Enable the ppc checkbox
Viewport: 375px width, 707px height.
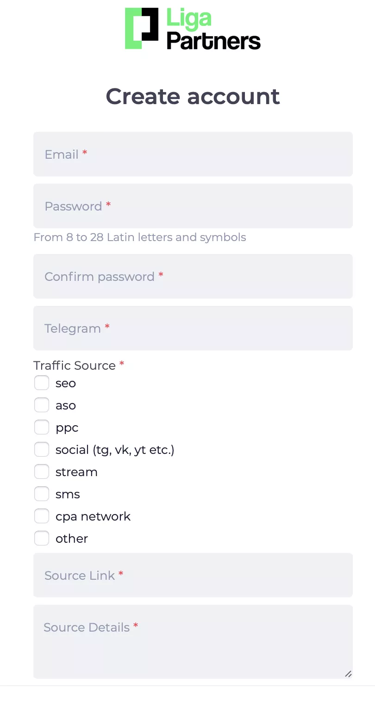click(x=42, y=428)
